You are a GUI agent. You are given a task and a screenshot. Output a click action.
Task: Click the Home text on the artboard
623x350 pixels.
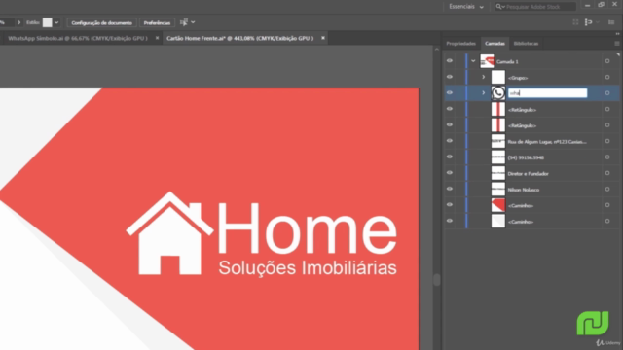pos(308,227)
